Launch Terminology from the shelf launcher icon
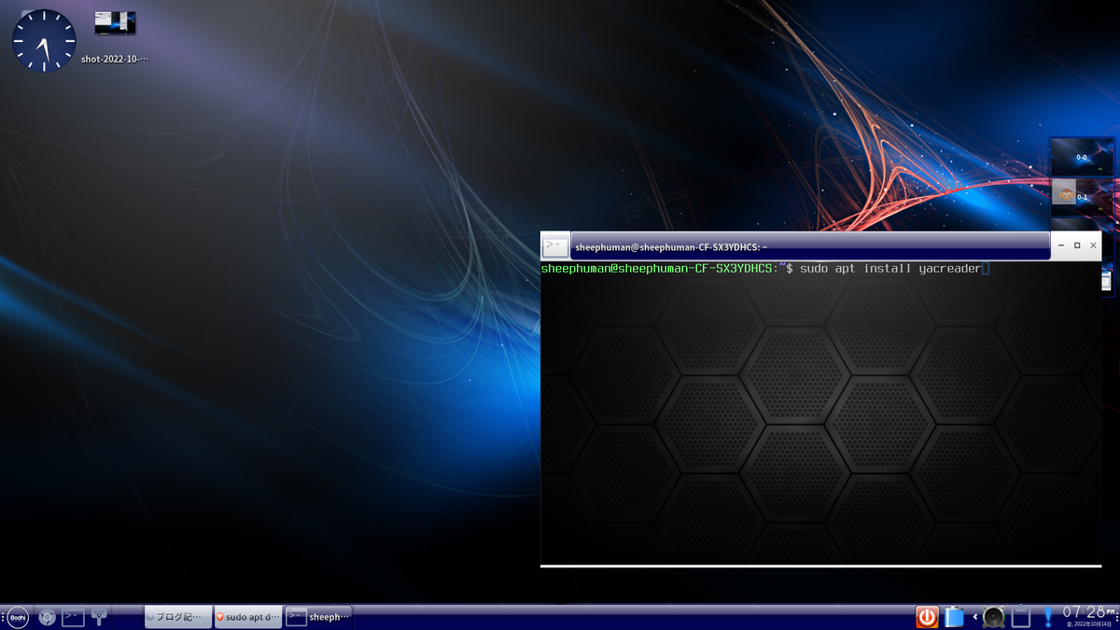1120x630 pixels. pos(73,617)
